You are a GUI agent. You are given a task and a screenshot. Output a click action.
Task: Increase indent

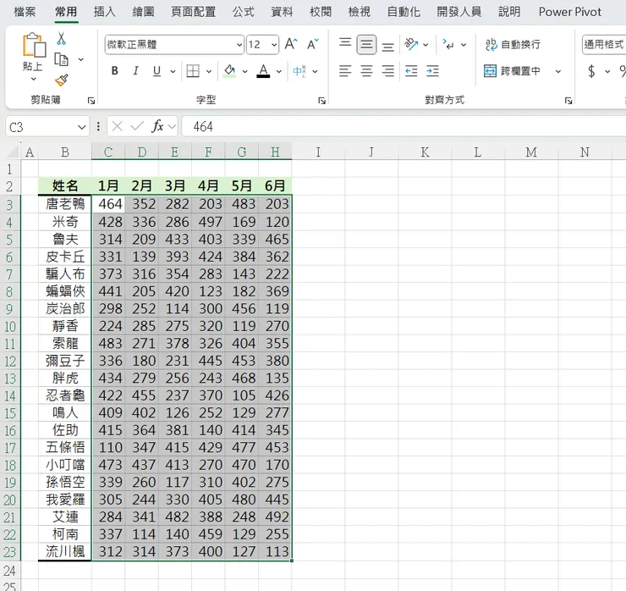coord(432,71)
